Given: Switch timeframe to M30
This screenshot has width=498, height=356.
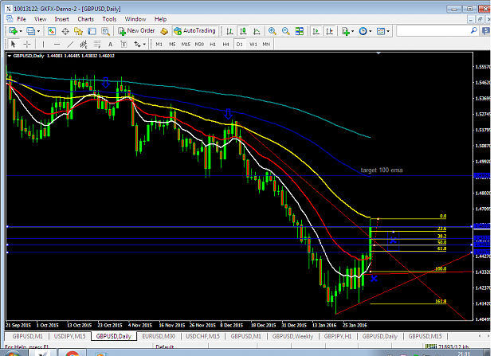Looking at the screenshot, I should pyautogui.click(x=199, y=44).
